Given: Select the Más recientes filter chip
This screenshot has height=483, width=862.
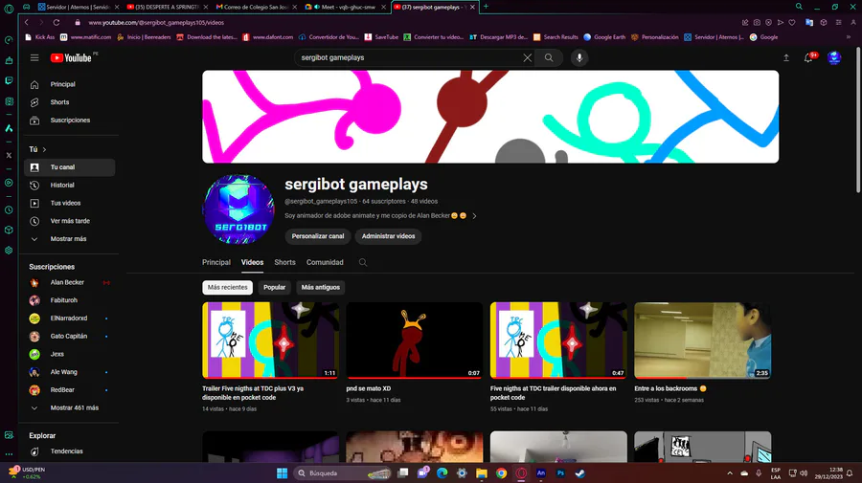Looking at the screenshot, I should pyautogui.click(x=228, y=287).
